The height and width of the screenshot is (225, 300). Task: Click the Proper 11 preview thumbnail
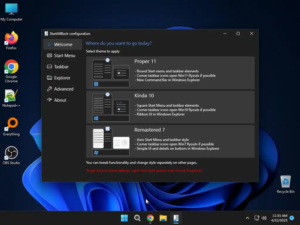pyautogui.click(x=111, y=73)
